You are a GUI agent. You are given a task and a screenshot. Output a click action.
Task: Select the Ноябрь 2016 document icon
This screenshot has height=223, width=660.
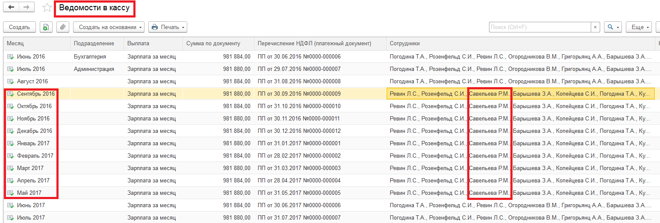[x=10, y=118]
